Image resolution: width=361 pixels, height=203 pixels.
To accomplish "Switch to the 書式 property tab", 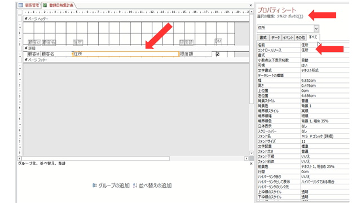I will 263,38.
